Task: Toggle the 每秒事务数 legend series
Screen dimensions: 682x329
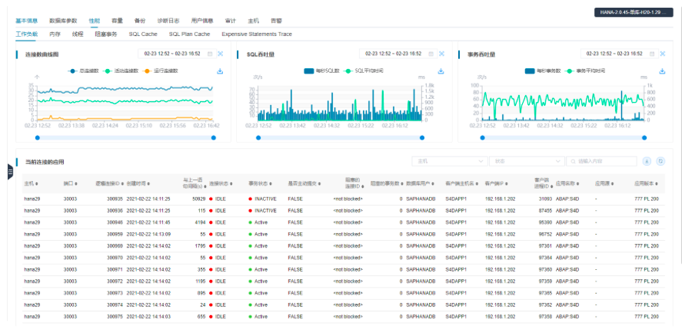Action: click(542, 71)
